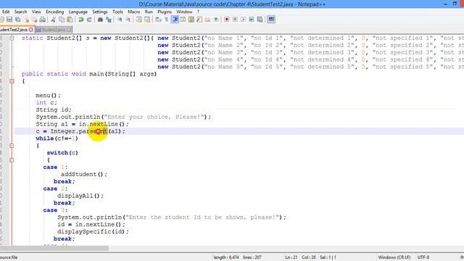Screen dimensions: 464x261
Task: Toggle the Indent Guide button
Action: click(x=175, y=20)
